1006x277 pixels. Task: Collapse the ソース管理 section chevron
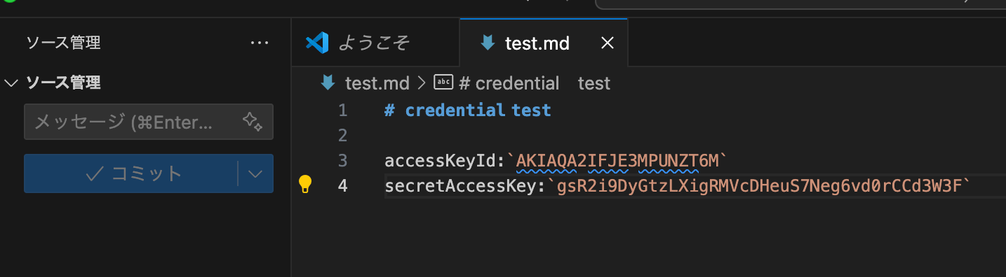[11, 83]
